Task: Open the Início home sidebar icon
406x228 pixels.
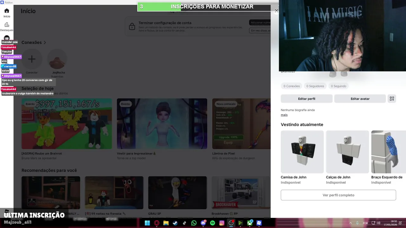Action: tap(7, 13)
